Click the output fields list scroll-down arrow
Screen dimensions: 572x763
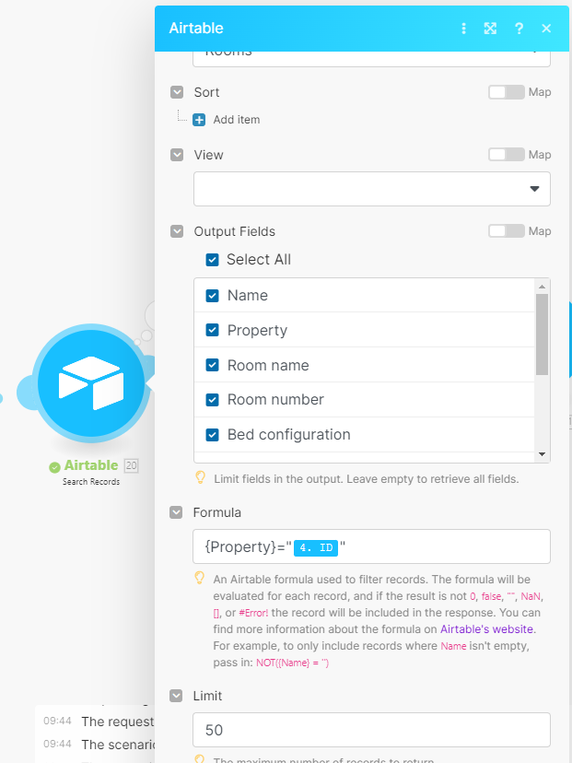tap(542, 454)
